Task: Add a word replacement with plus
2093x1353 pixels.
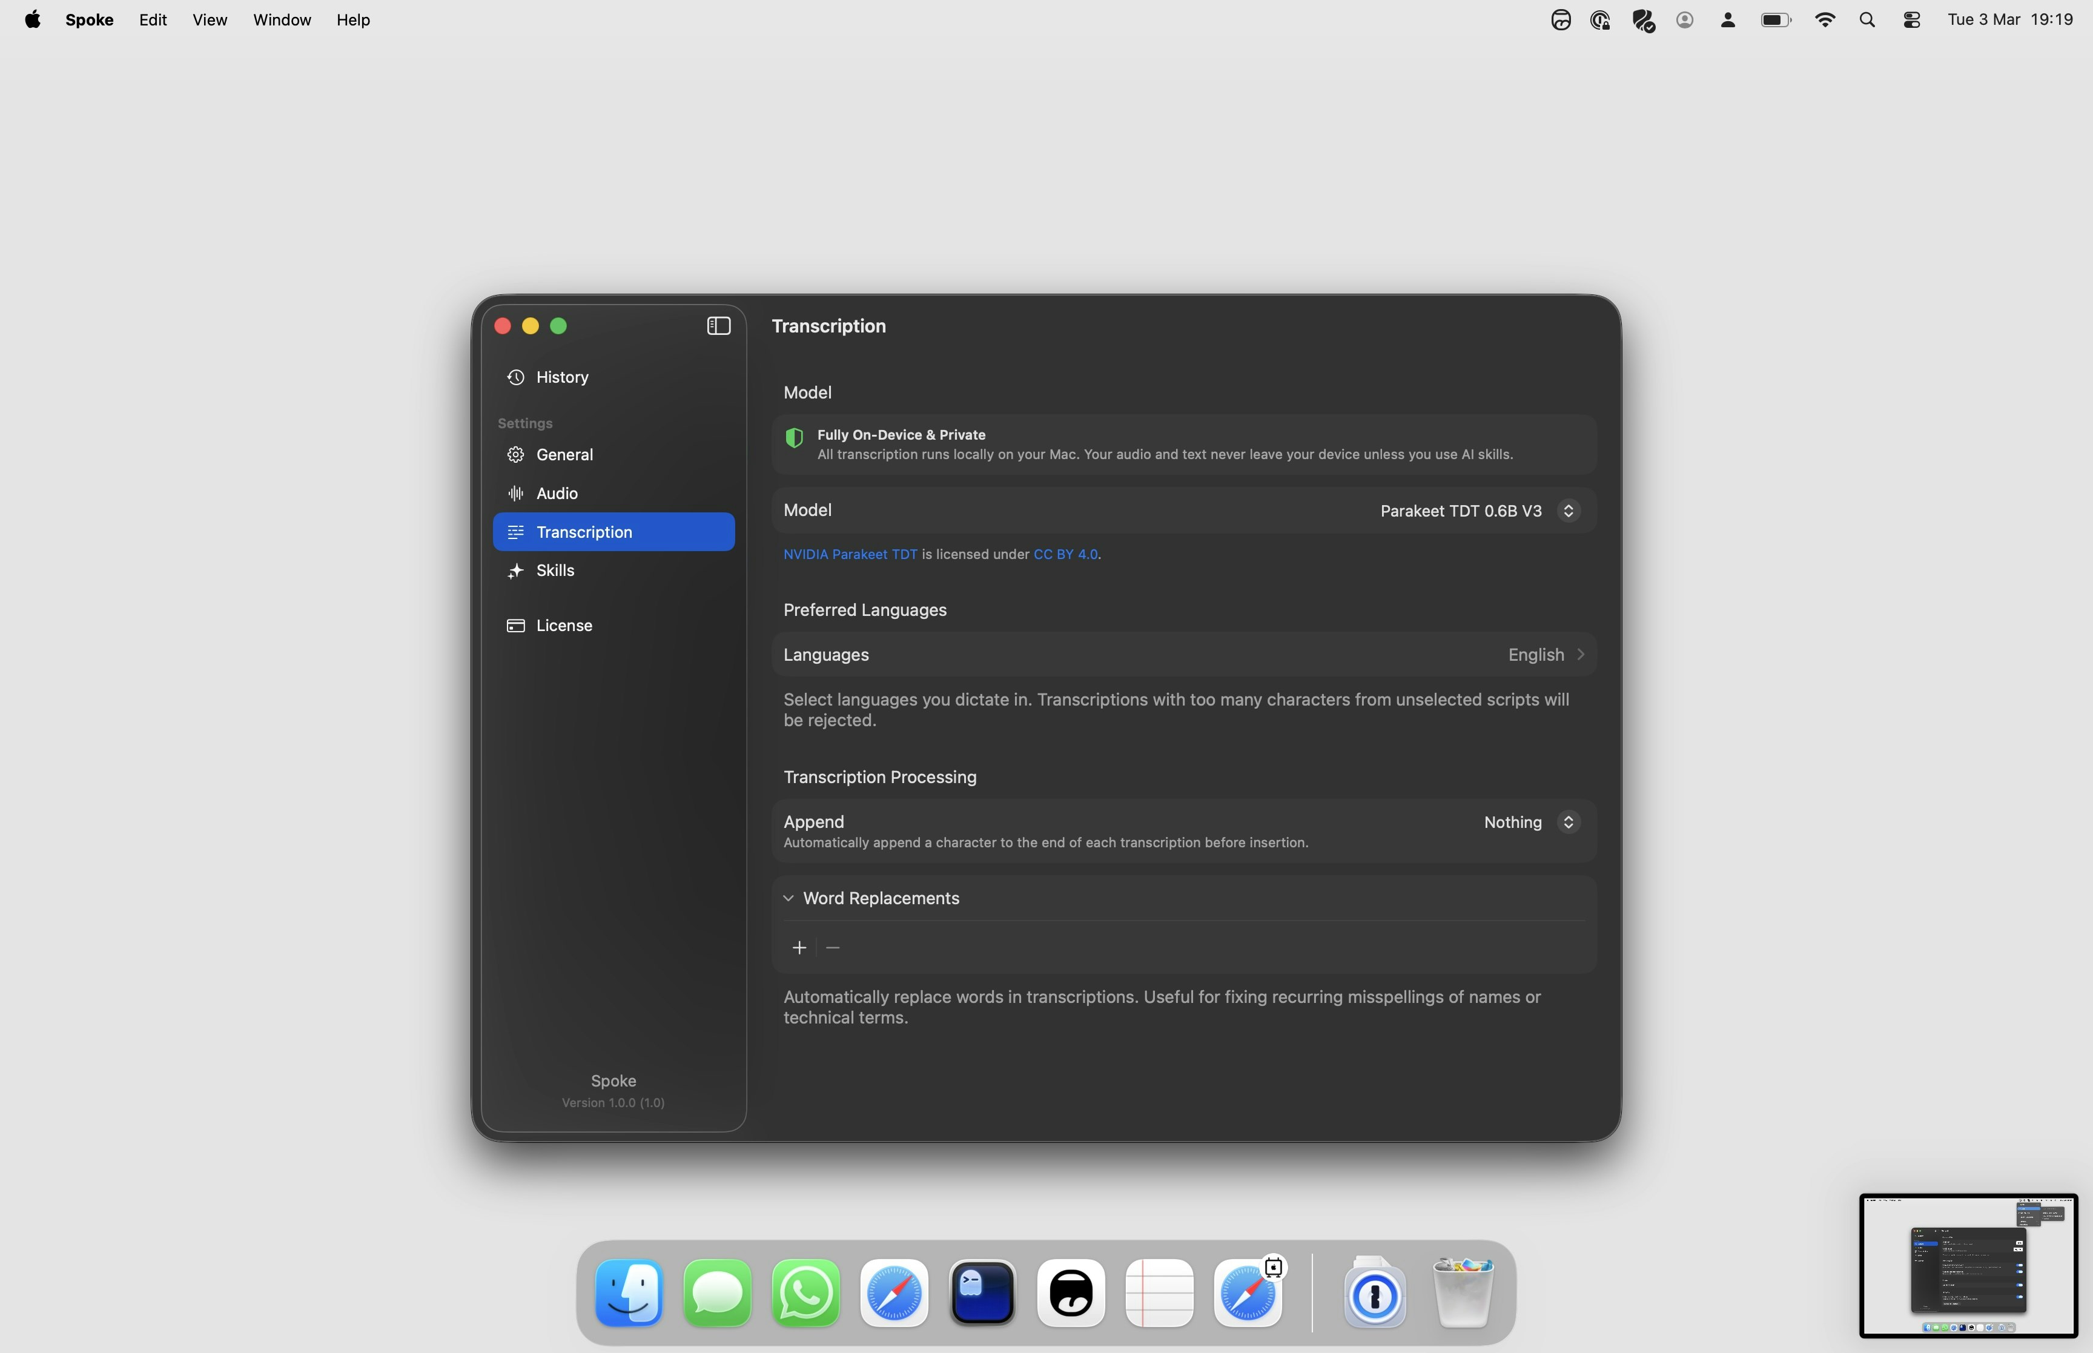Action: (799, 947)
